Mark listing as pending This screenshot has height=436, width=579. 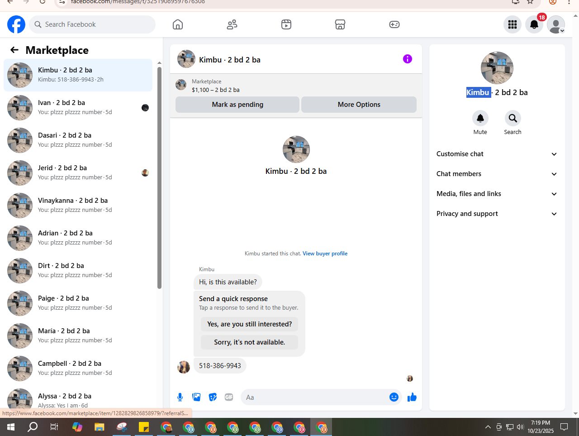coord(237,105)
